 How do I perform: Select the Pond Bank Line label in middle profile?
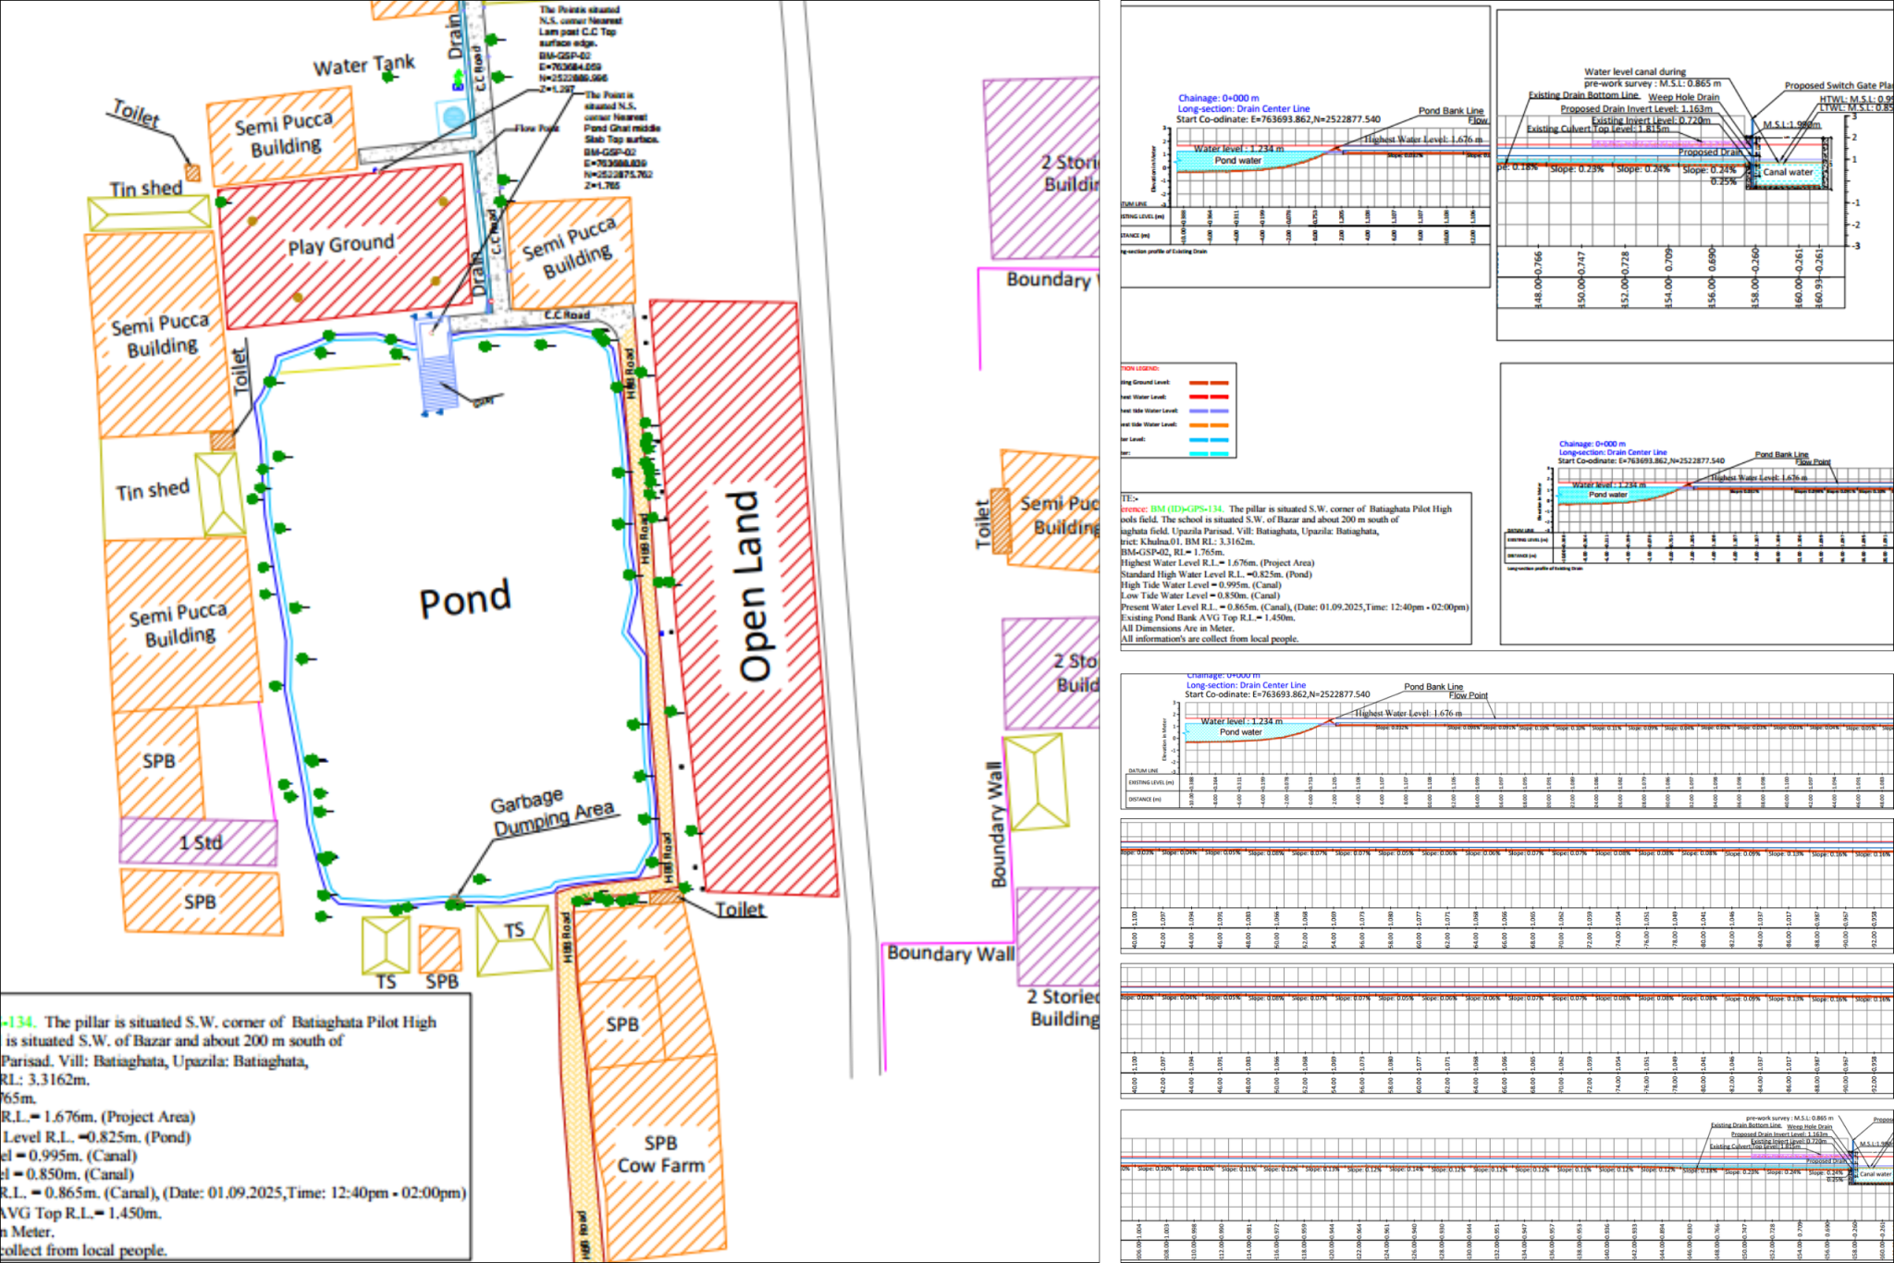pyautogui.click(x=1781, y=454)
